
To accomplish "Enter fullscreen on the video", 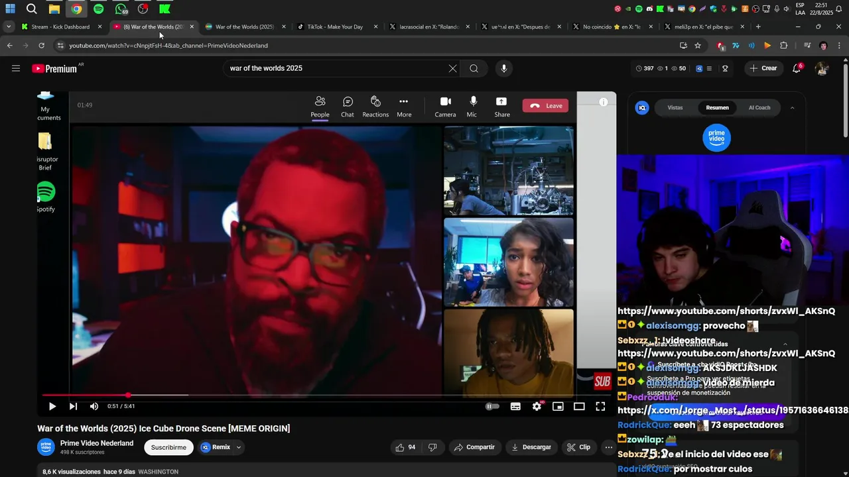I will tap(600, 406).
